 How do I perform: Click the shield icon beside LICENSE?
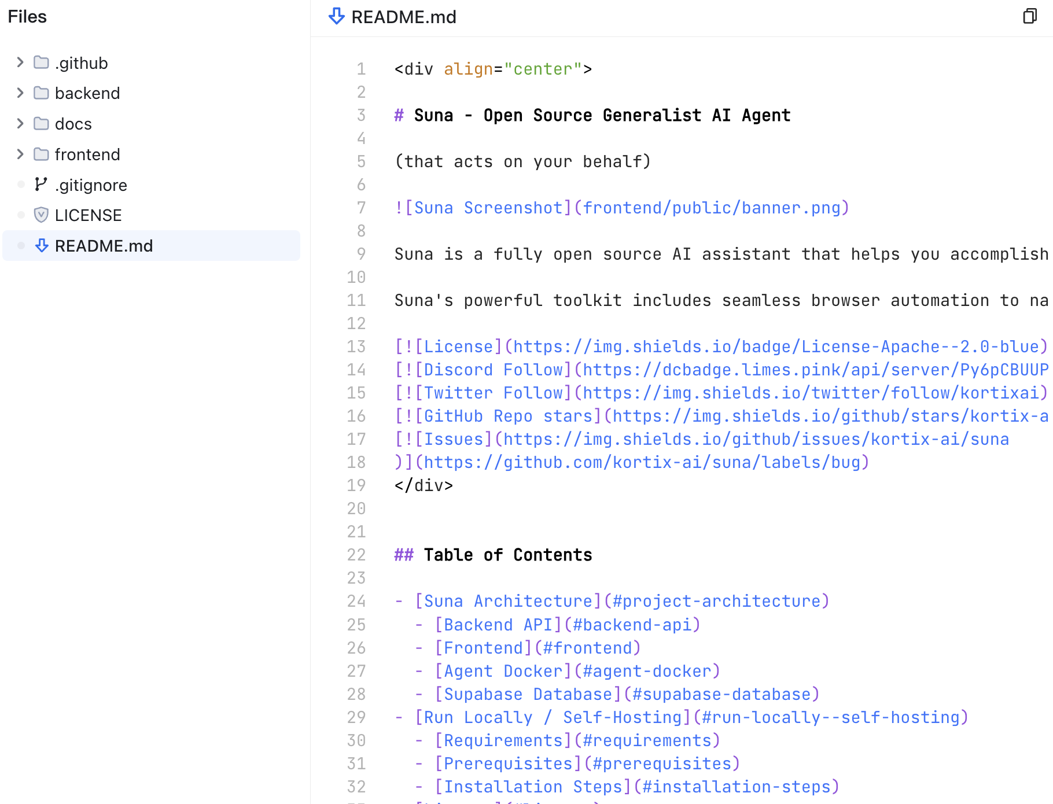point(41,215)
